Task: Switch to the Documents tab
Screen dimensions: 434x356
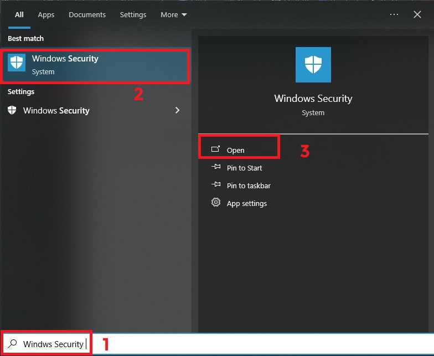Action: (86, 14)
